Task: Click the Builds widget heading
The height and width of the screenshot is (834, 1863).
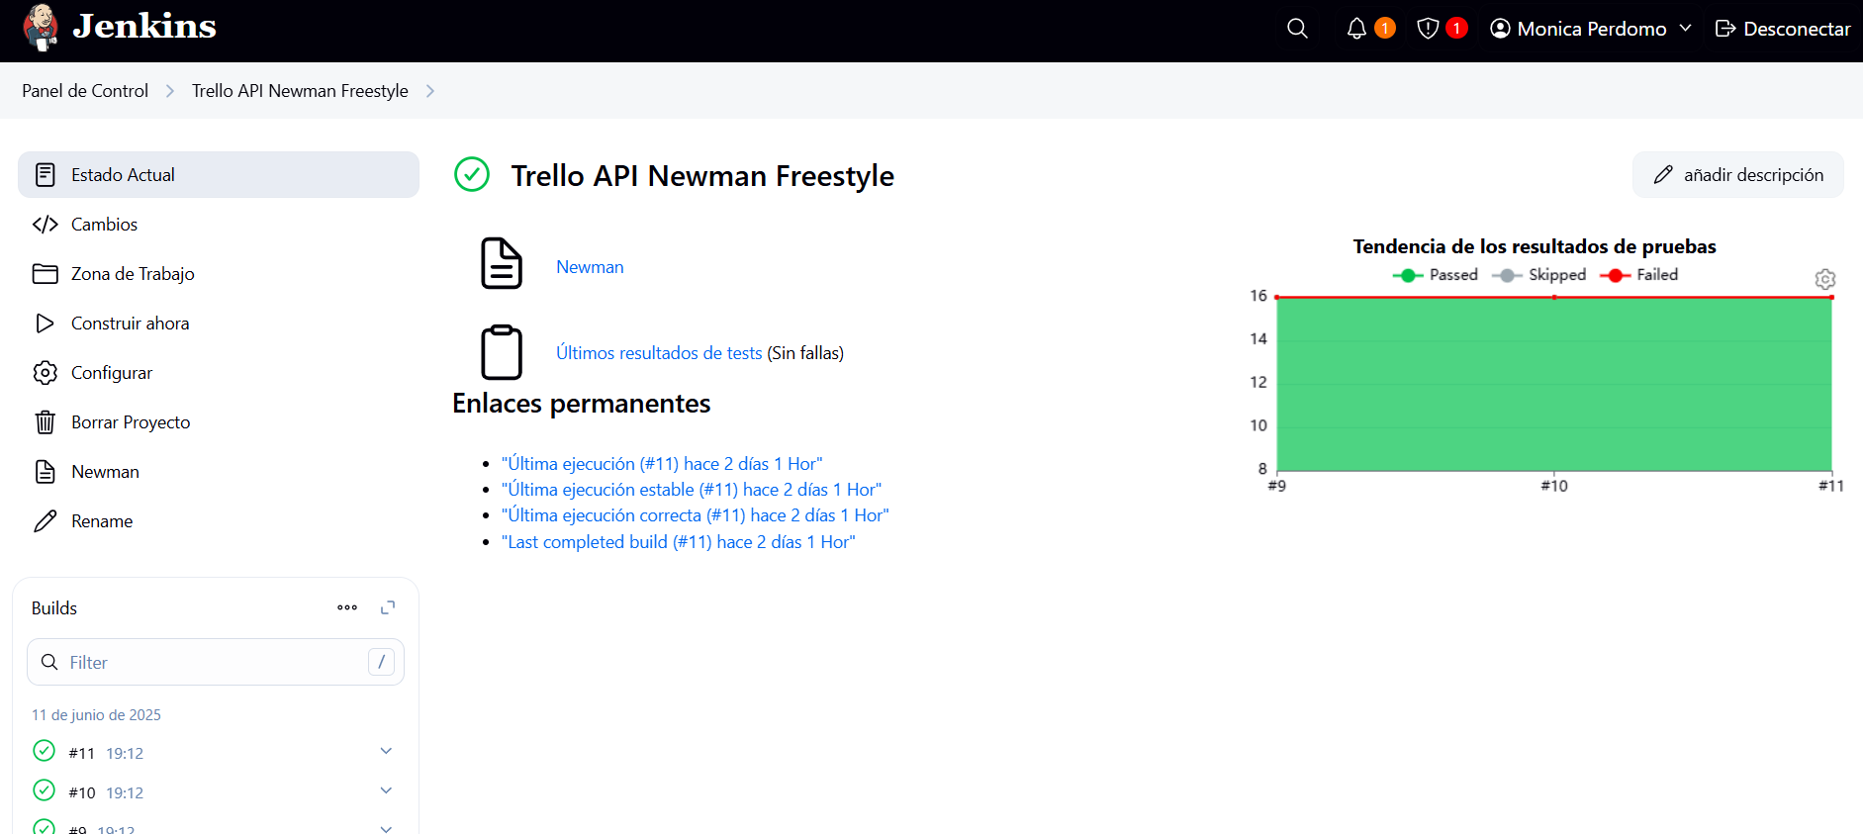Action: [x=54, y=608]
